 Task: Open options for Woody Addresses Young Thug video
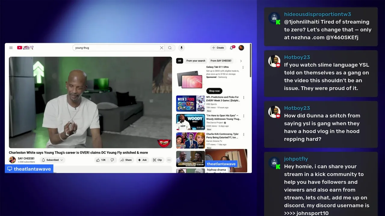[244, 116]
